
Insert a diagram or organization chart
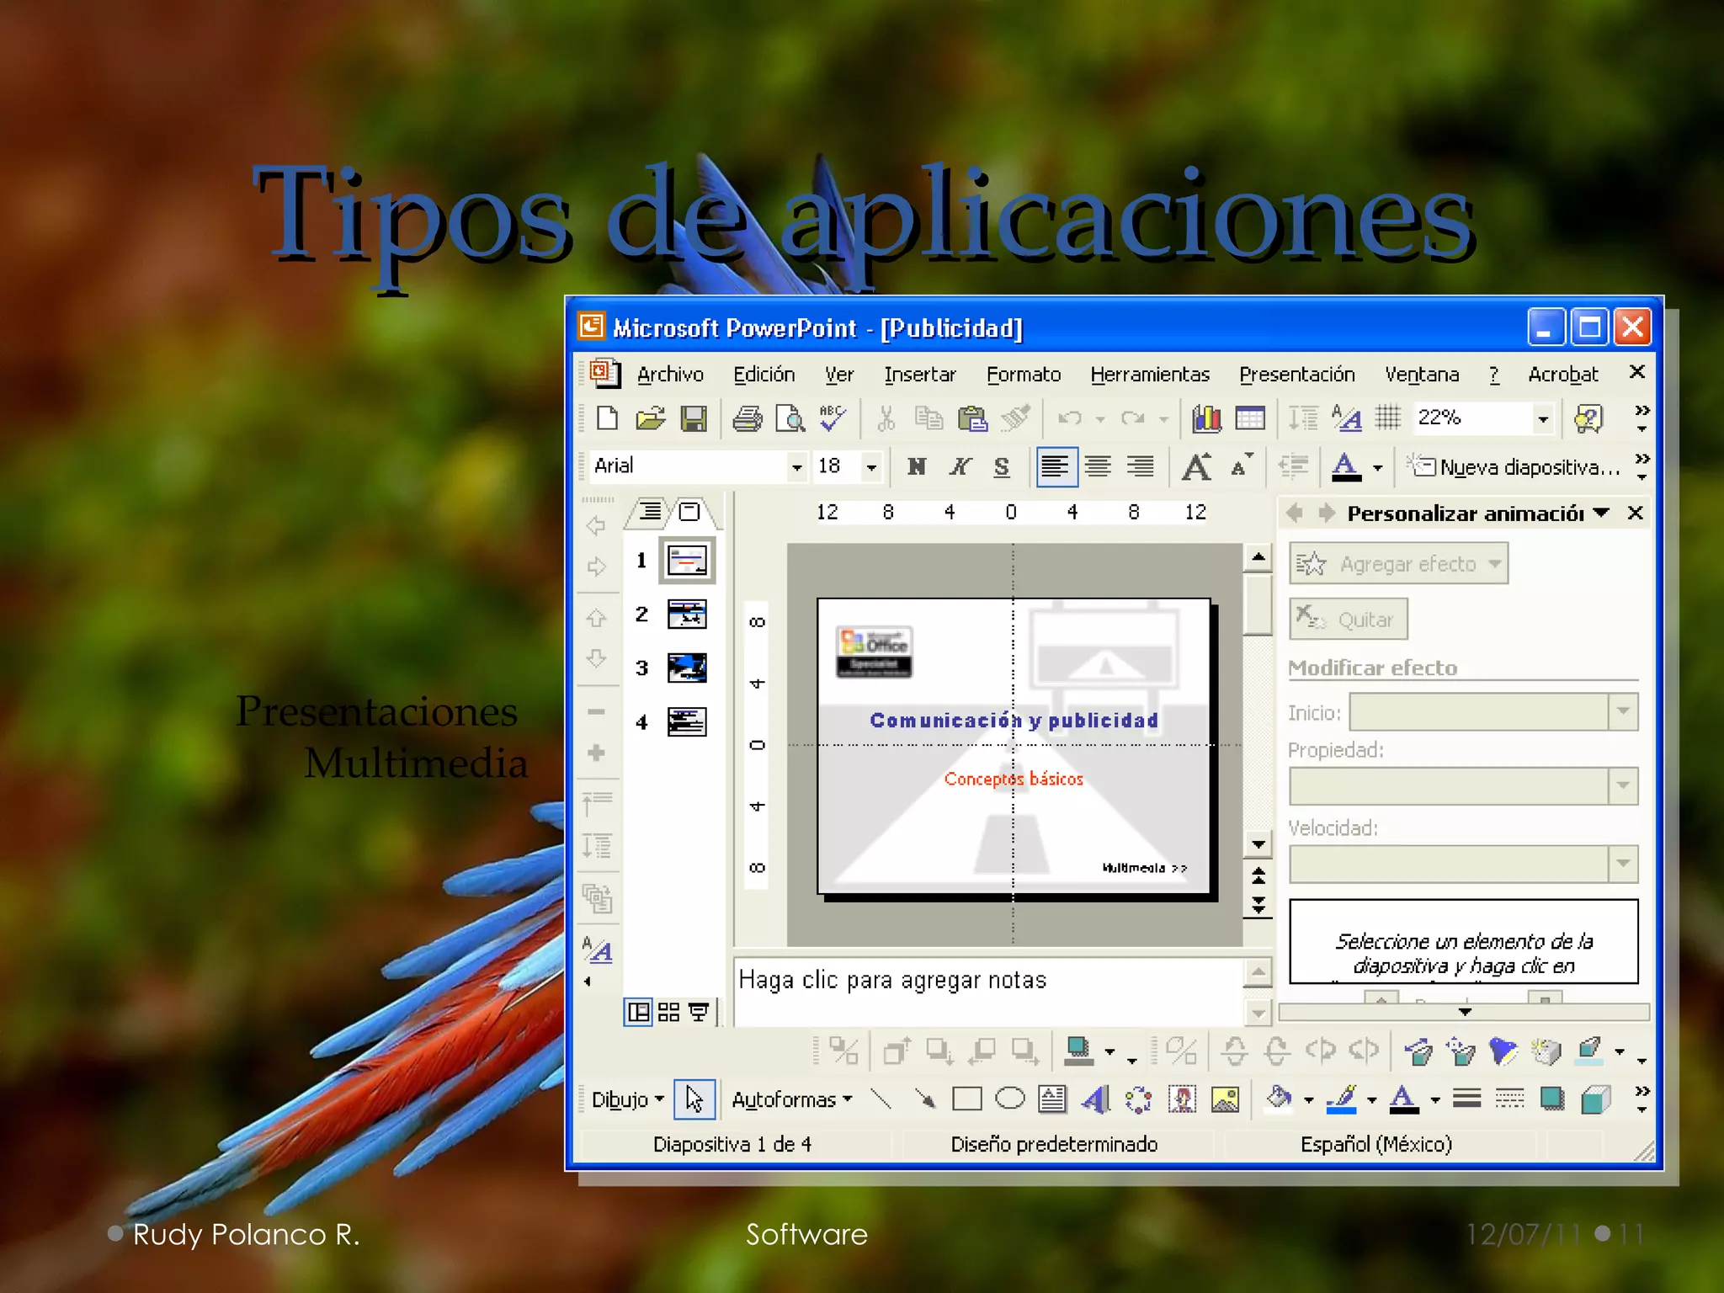pos(1138,1099)
